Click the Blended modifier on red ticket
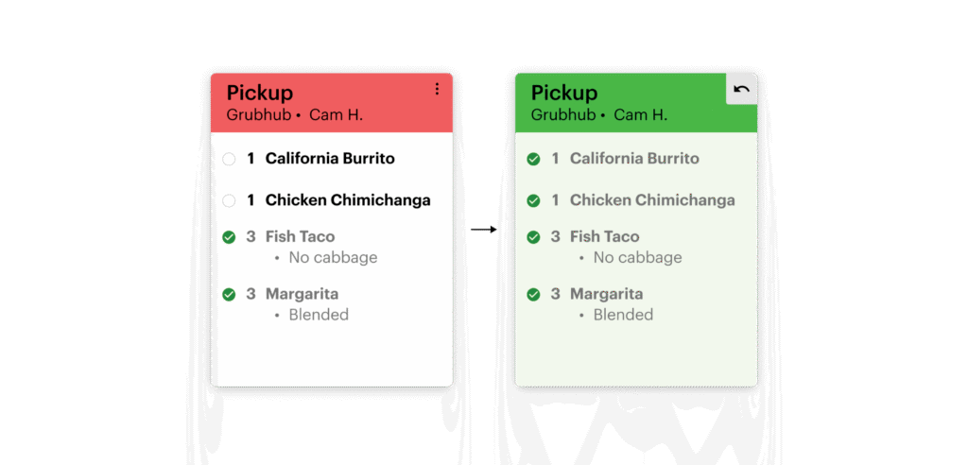Image resolution: width=968 pixels, height=465 pixels. [319, 315]
